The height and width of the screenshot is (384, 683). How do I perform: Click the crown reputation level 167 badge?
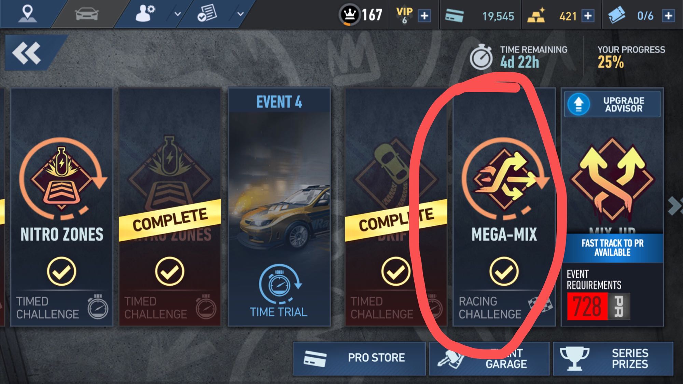click(x=361, y=15)
